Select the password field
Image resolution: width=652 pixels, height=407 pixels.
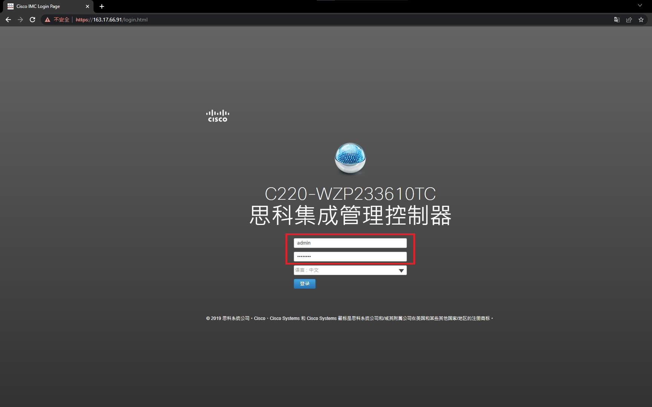pyautogui.click(x=350, y=257)
